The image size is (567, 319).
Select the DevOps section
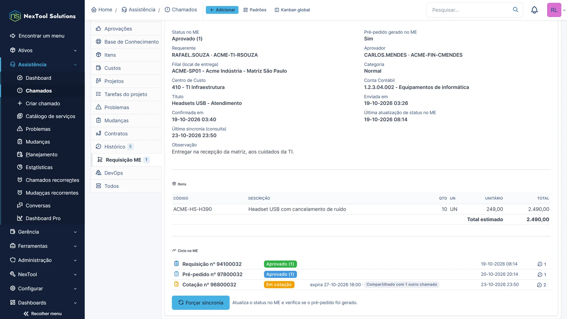coord(126,173)
